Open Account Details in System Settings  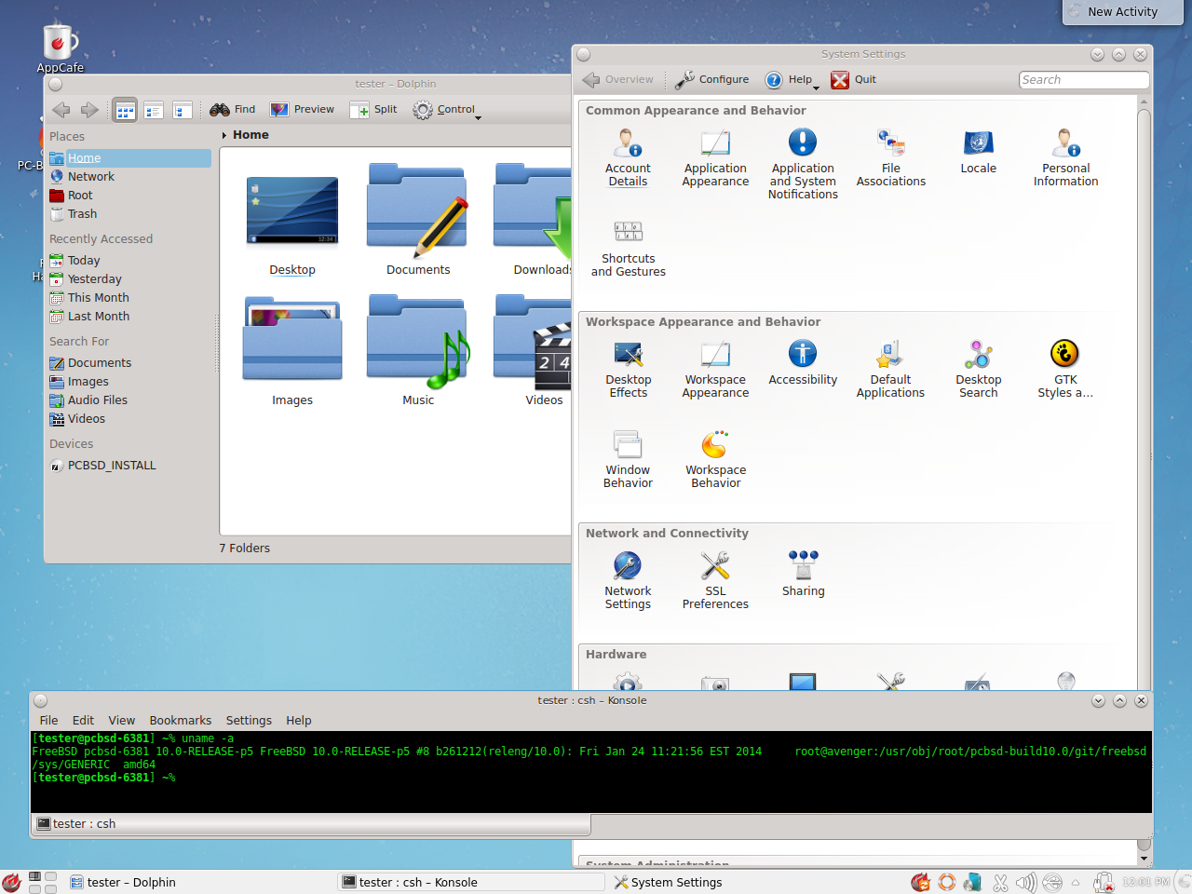628,158
